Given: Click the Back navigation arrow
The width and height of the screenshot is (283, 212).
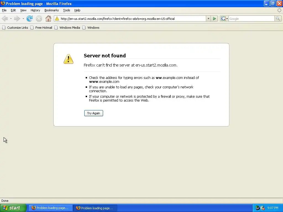Looking at the screenshot, I should pyautogui.click(x=5, y=18).
